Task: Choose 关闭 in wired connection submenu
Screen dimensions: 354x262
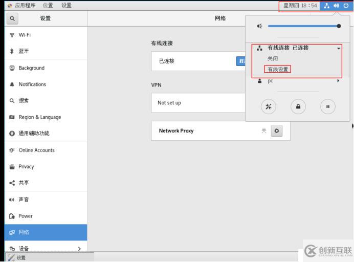Action: (273, 59)
